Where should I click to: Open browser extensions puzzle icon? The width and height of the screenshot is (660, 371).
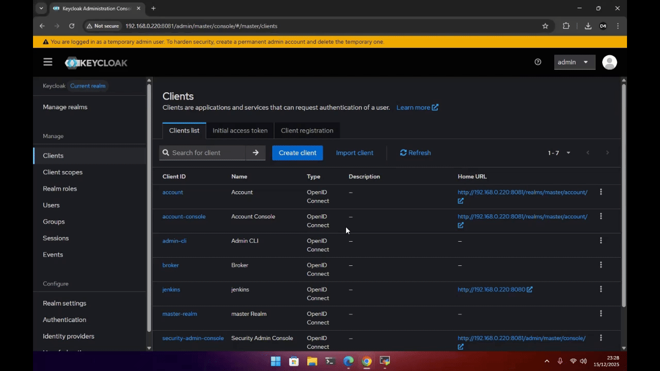click(x=566, y=26)
